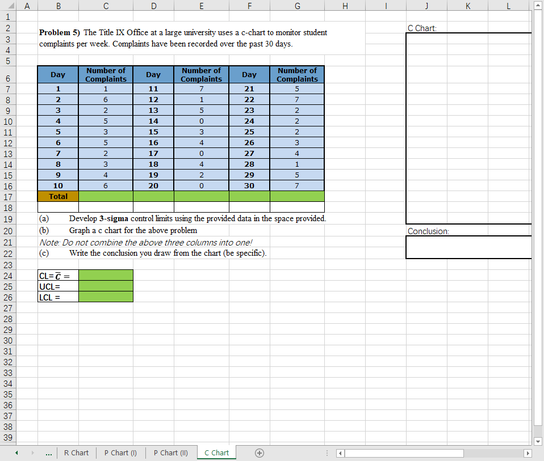This screenshot has width=544, height=461.
Task: Click 'Conclusion:' label cell
Action: tap(428, 231)
